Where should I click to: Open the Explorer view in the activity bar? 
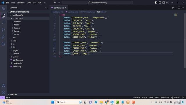click(x=3, y=15)
